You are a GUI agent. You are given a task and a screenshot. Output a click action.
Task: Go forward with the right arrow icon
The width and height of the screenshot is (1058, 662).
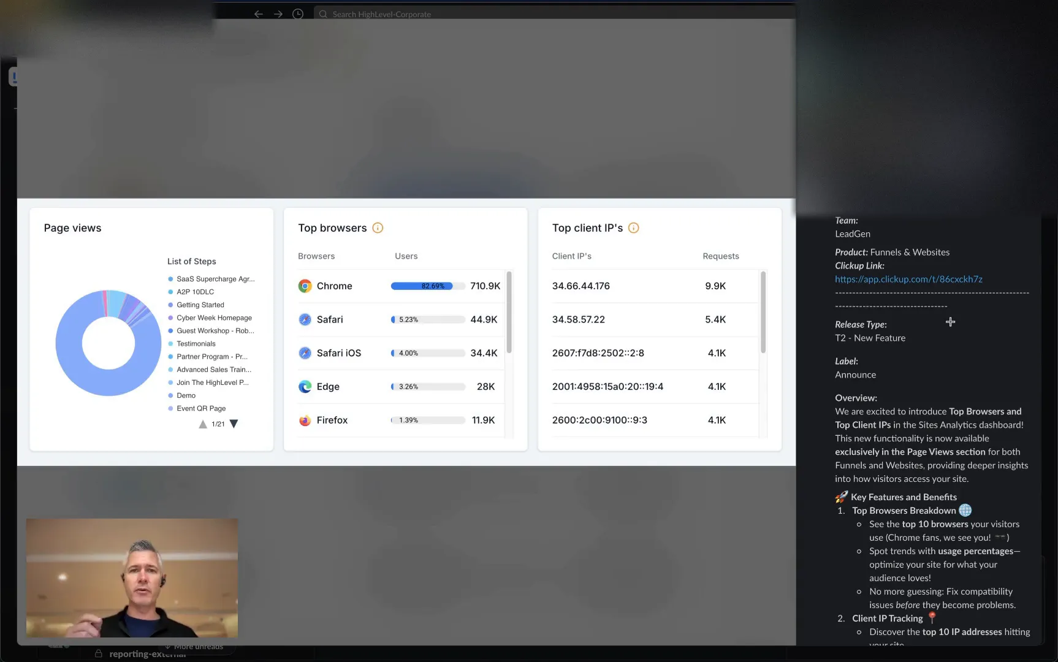[278, 13]
